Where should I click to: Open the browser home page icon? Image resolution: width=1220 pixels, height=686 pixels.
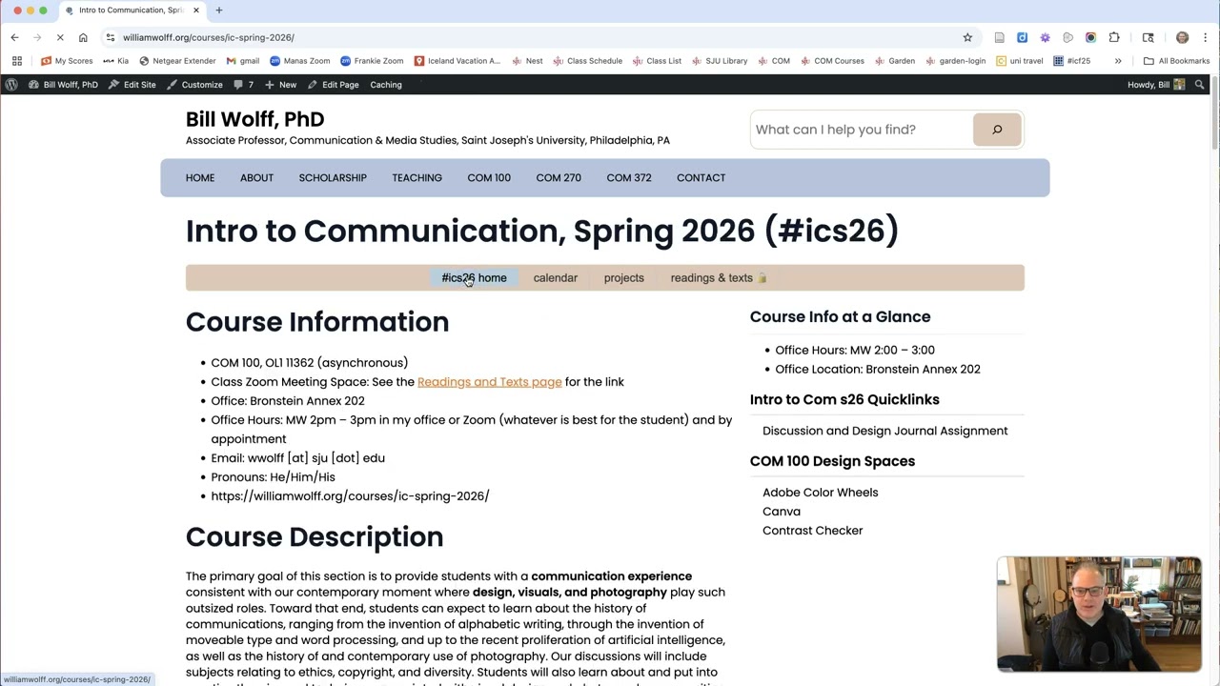[x=83, y=37]
